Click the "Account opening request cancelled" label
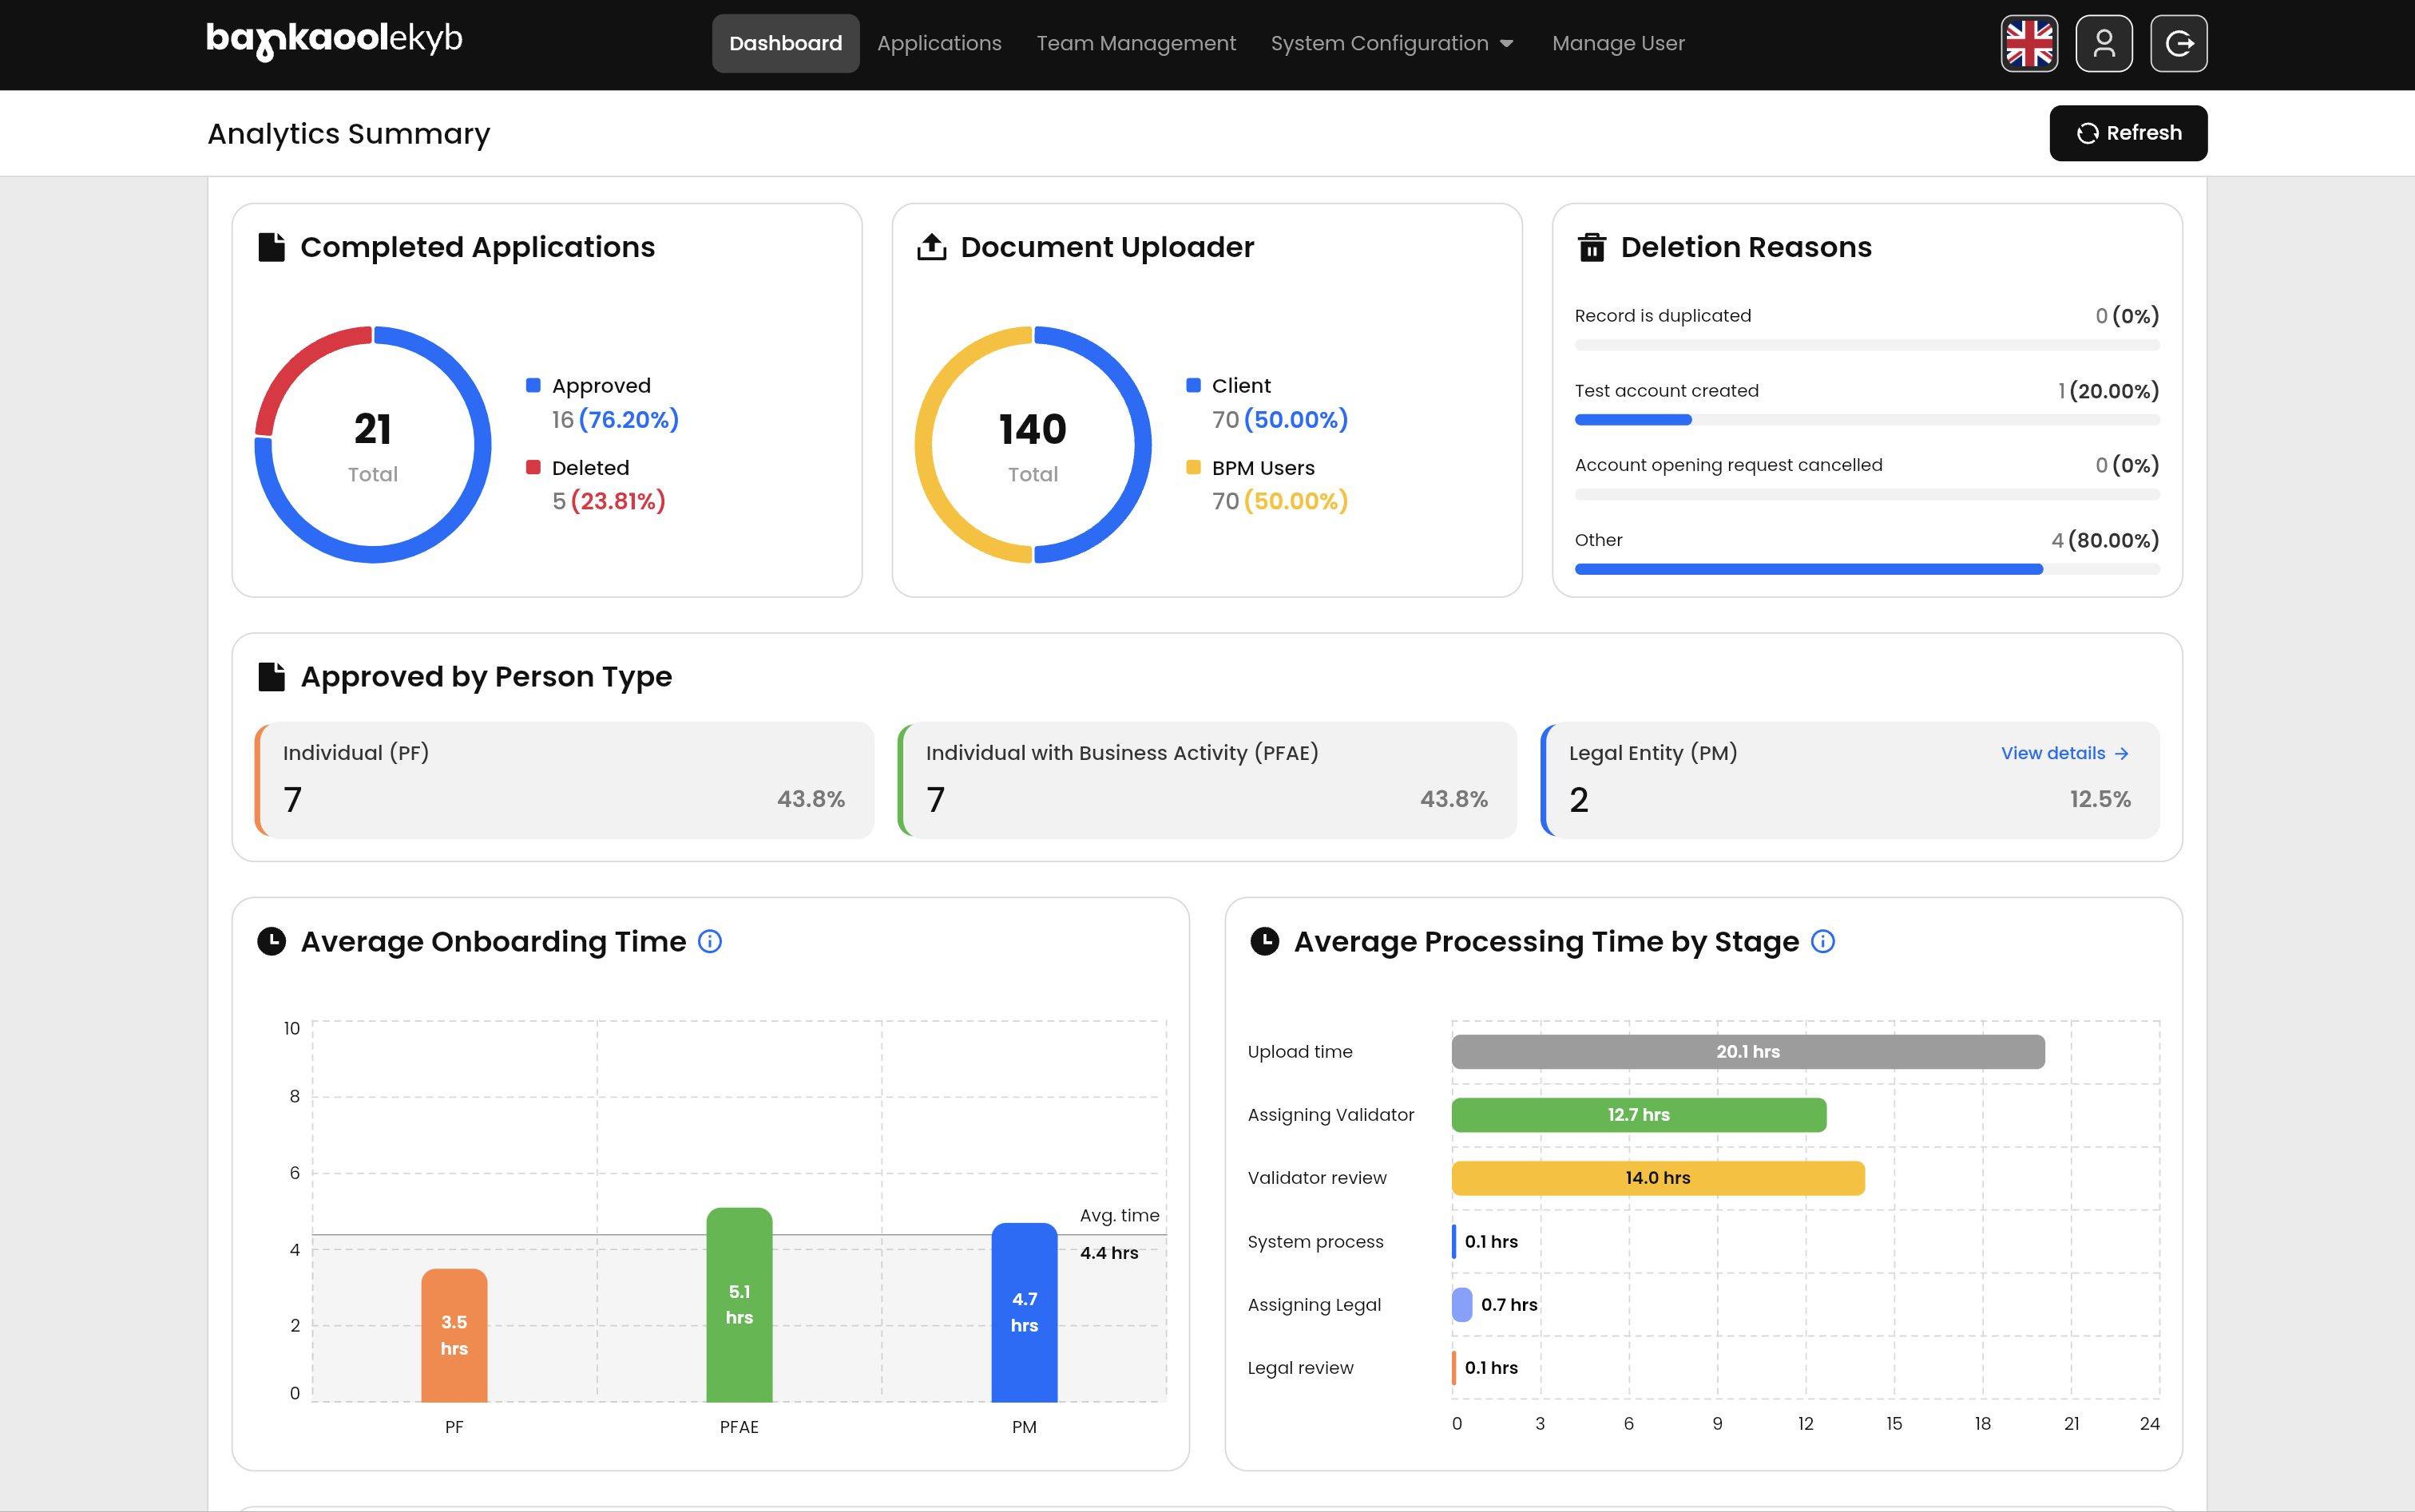2415x1512 pixels. coord(1727,465)
